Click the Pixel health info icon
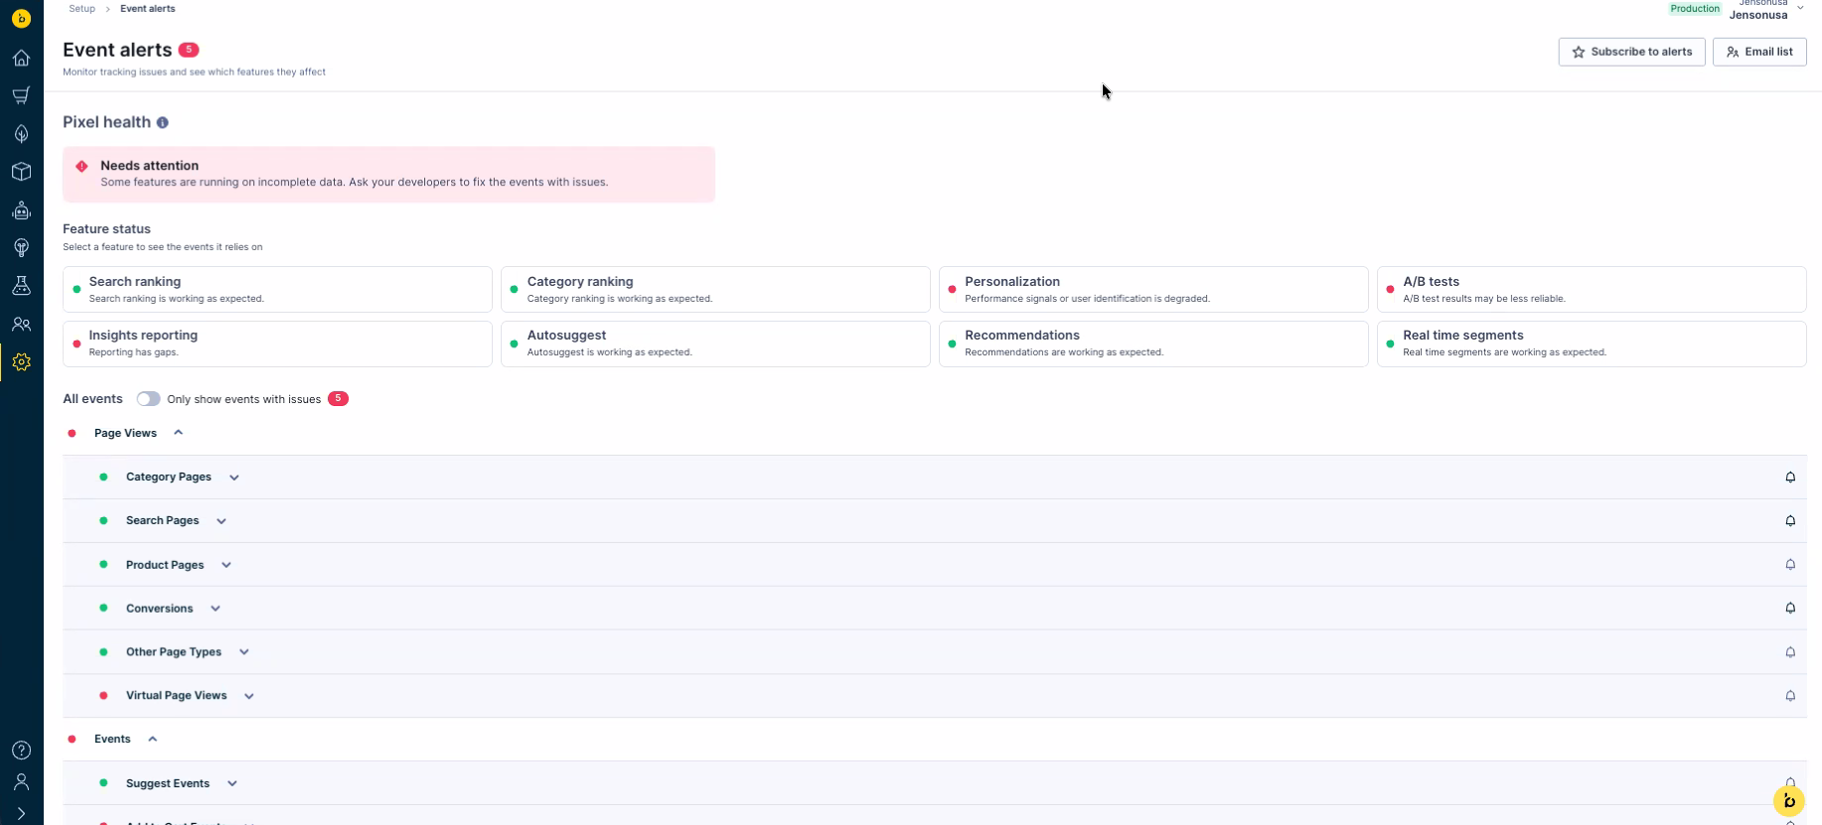 pyautogui.click(x=162, y=122)
